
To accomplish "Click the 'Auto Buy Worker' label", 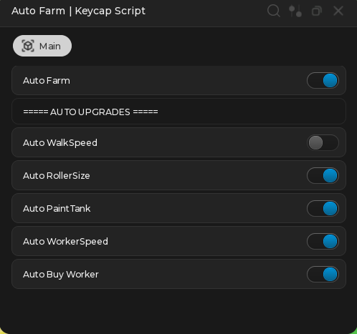I will 61,275.
